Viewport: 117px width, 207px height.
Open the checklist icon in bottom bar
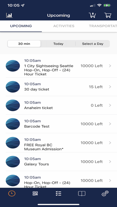(x=59, y=194)
